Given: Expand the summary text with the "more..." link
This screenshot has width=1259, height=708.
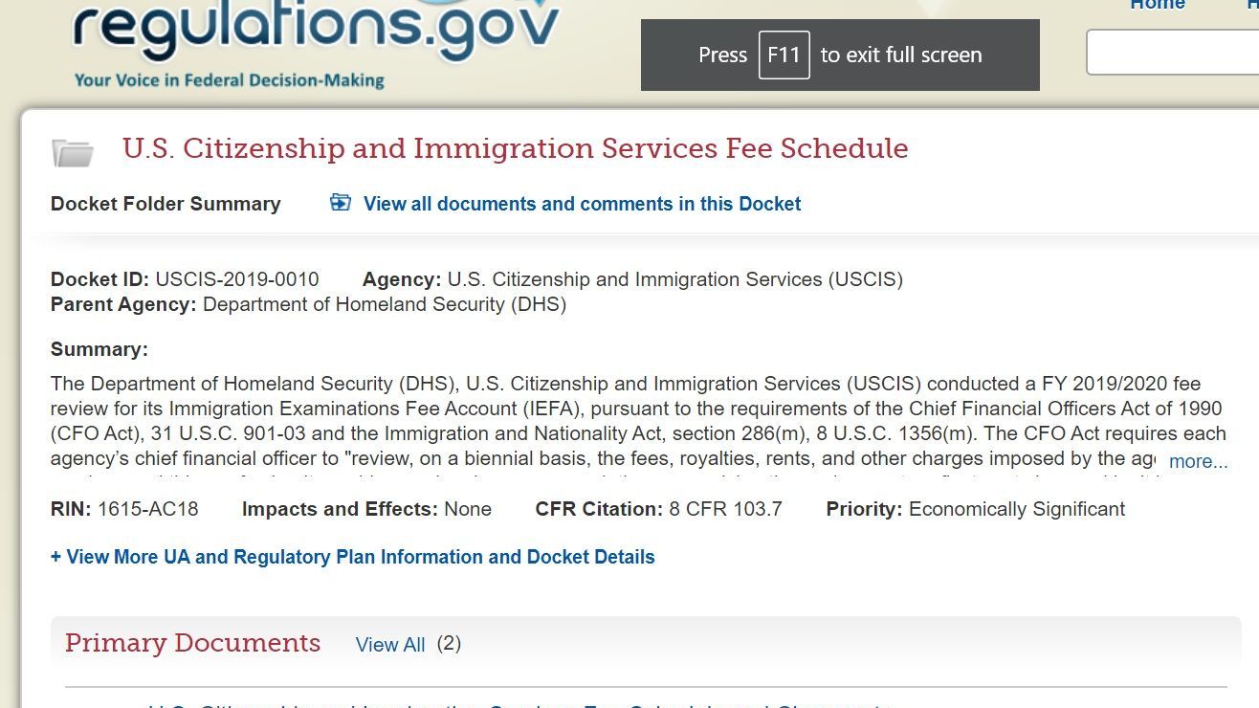Looking at the screenshot, I should 1198,461.
